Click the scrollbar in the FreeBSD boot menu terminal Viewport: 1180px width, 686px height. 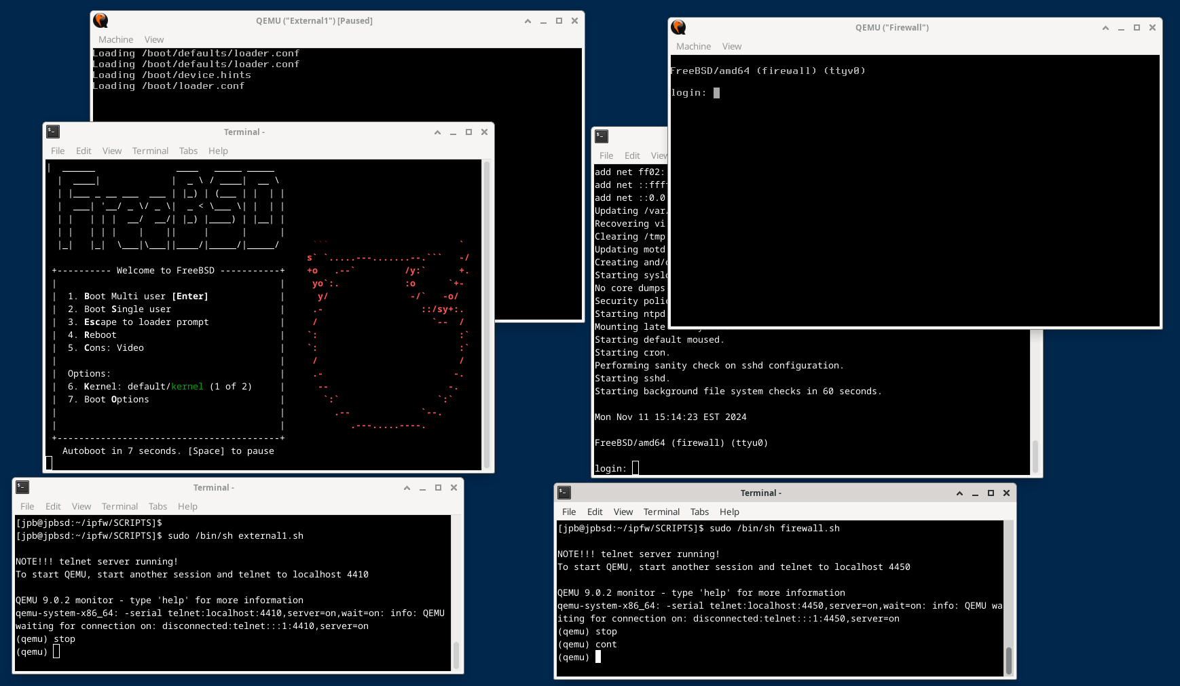[x=486, y=314]
